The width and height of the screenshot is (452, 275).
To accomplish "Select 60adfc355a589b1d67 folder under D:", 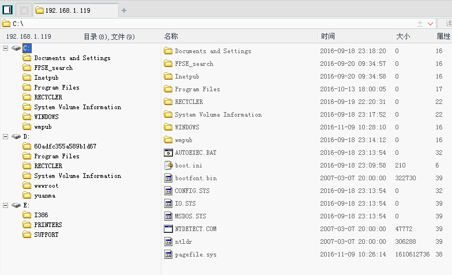I will [x=65, y=147].
